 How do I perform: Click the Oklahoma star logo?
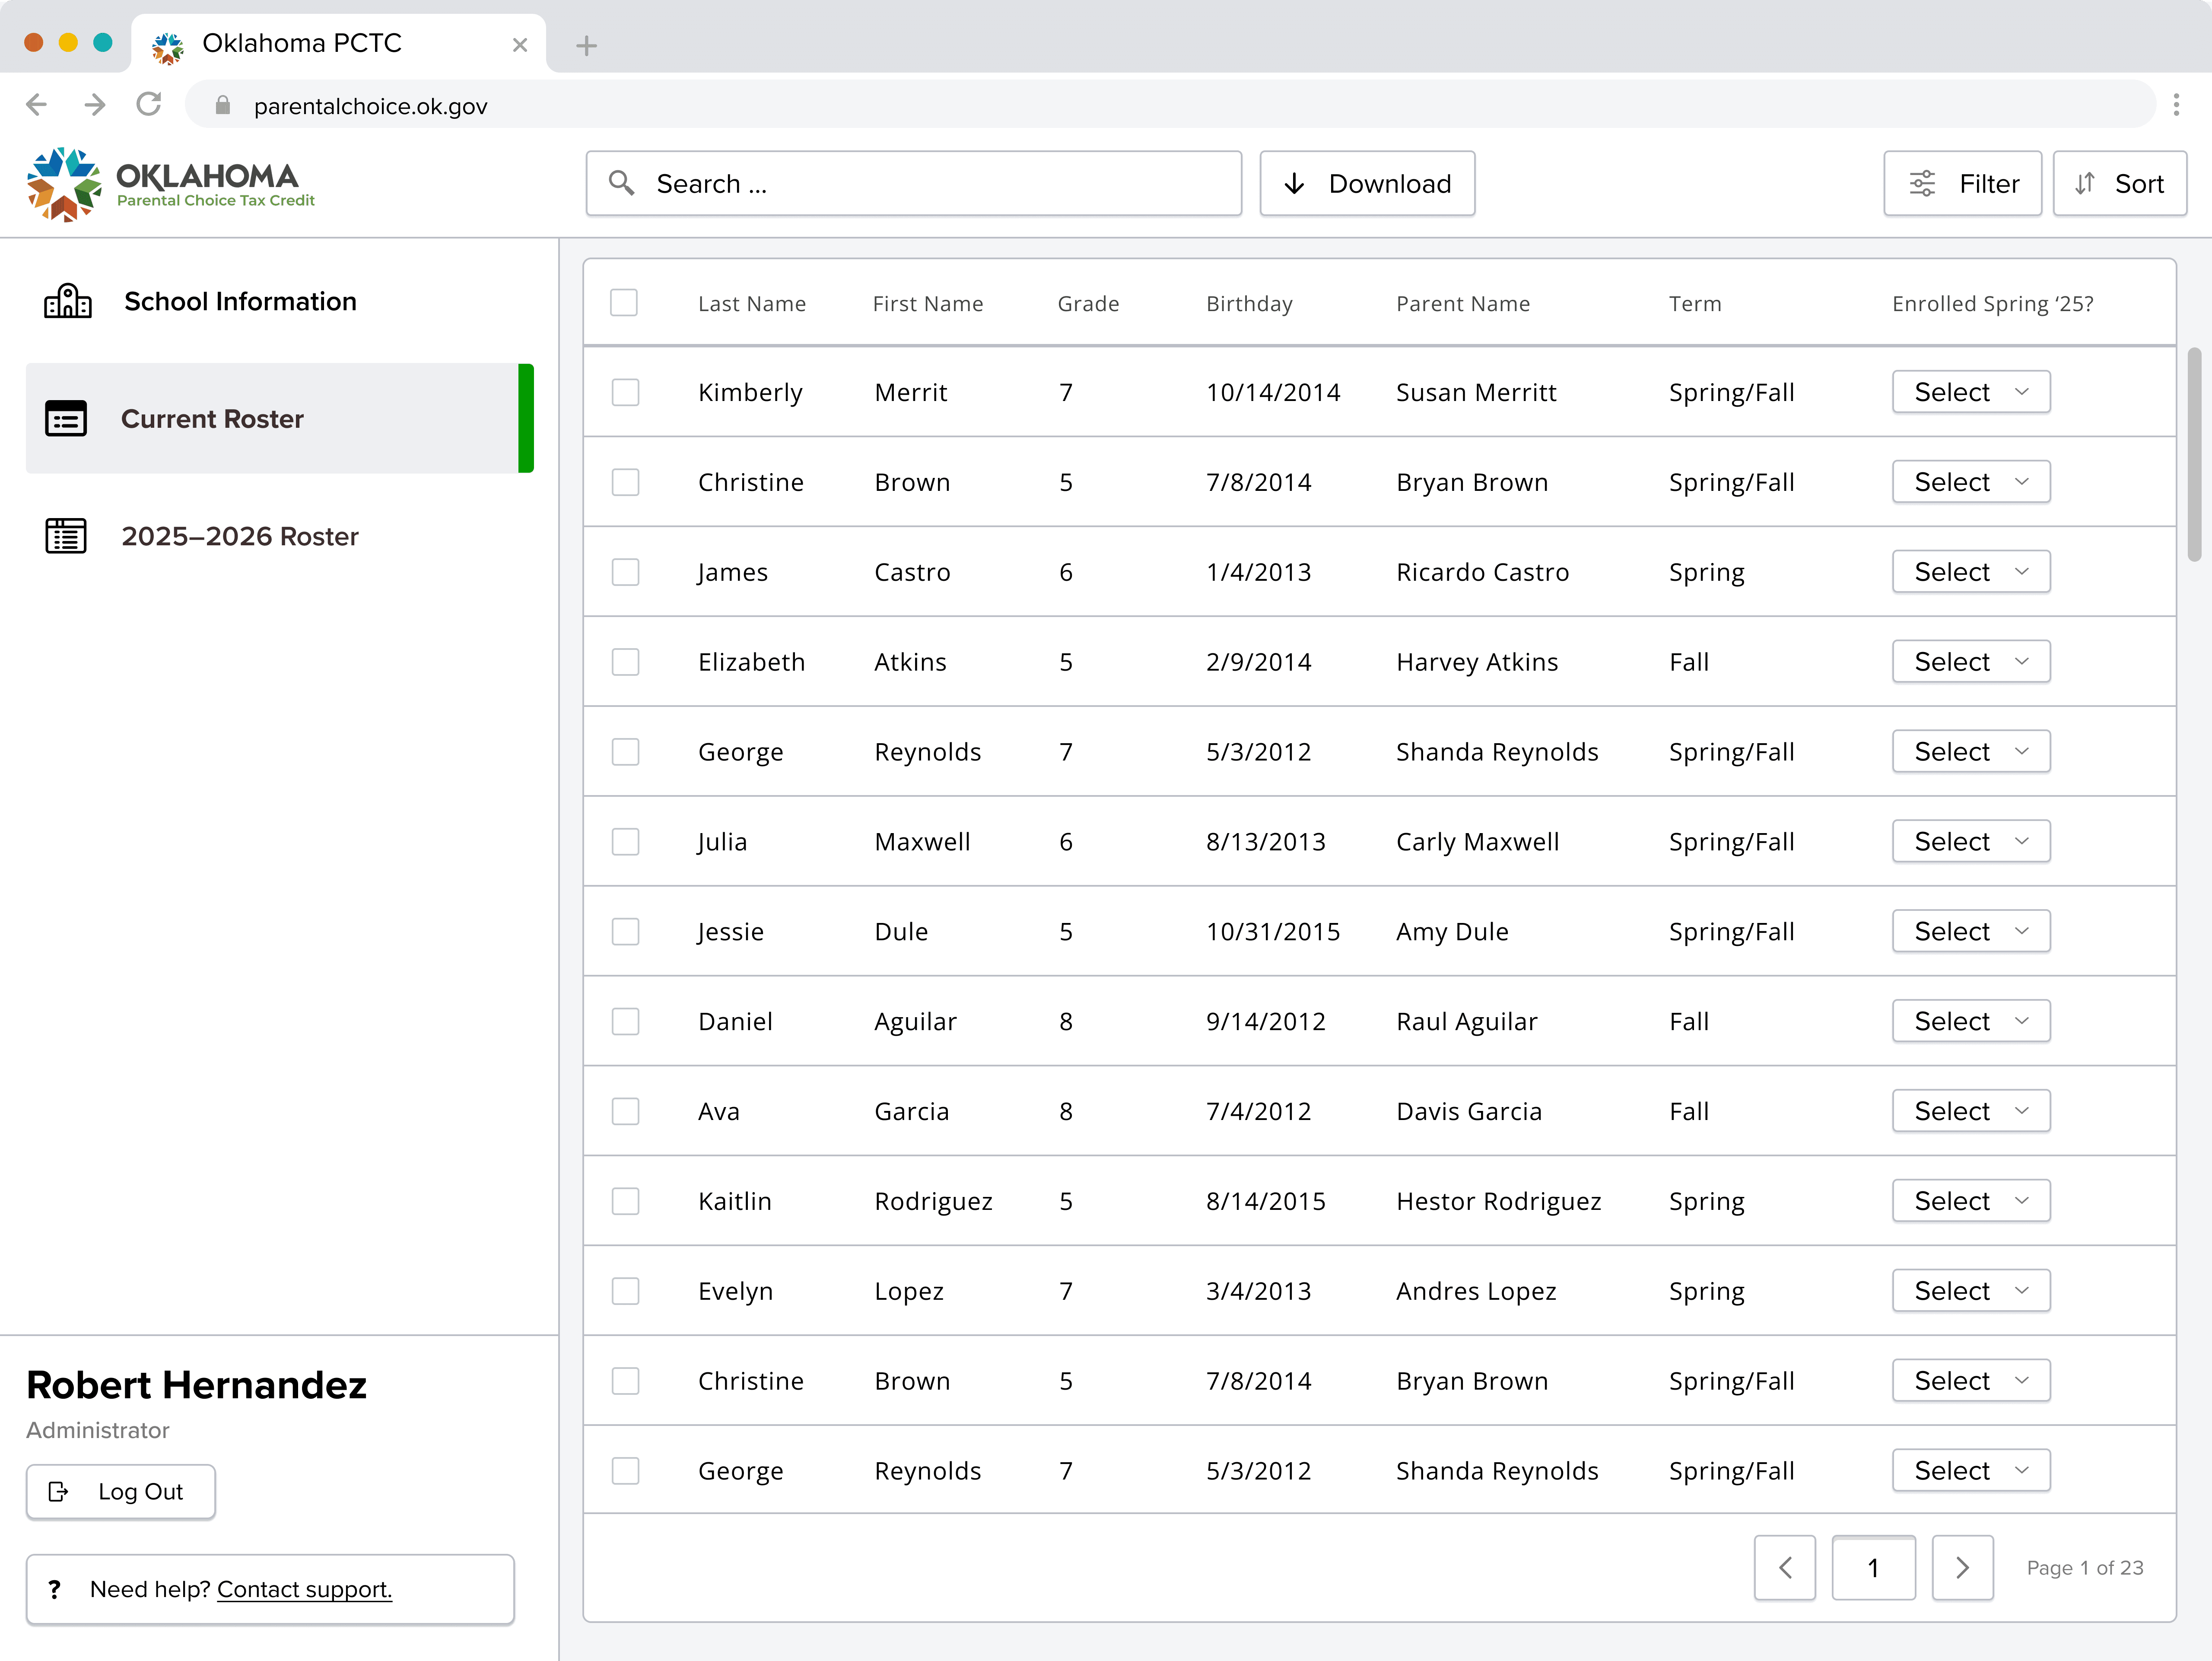coord(63,184)
